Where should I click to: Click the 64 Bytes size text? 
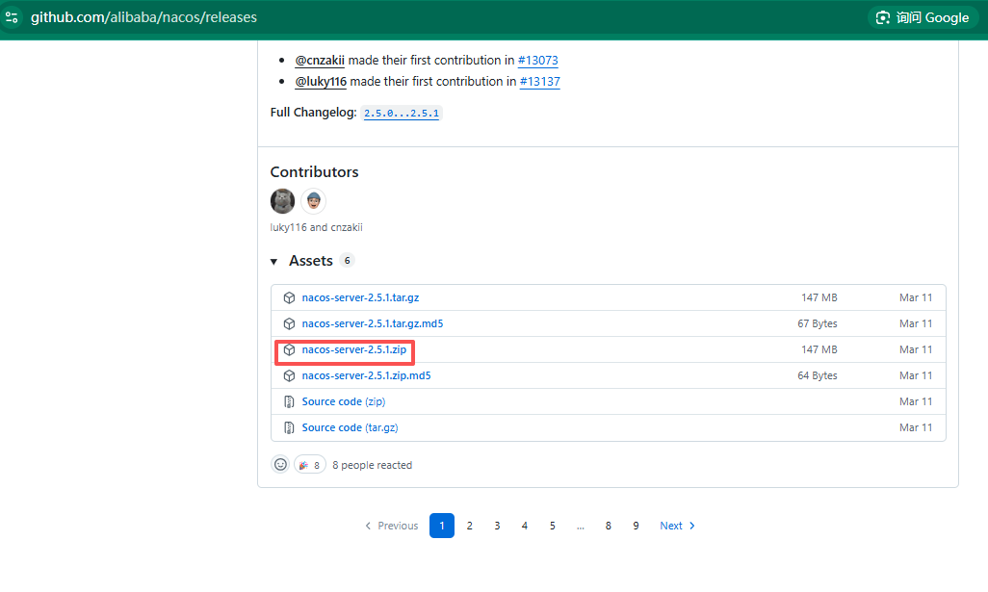pyautogui.click(x=818, y=376)
